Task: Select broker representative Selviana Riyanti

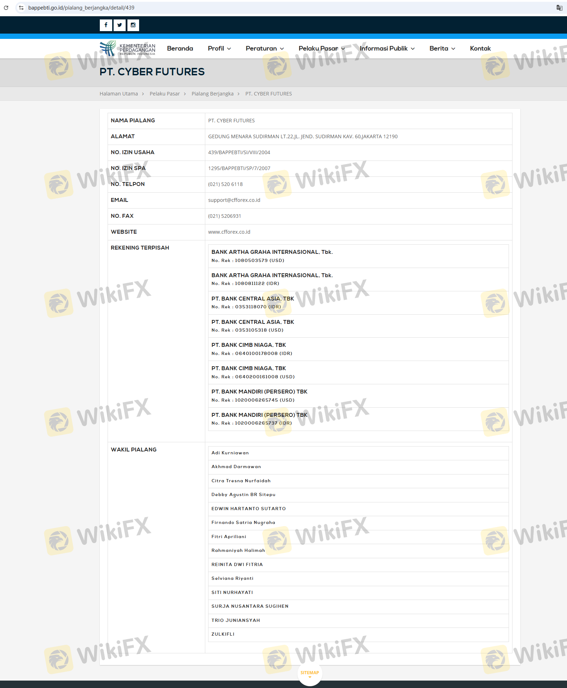Action: pos(359,579)
